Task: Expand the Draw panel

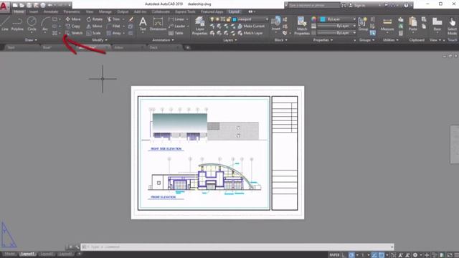Action: [31, 40]
